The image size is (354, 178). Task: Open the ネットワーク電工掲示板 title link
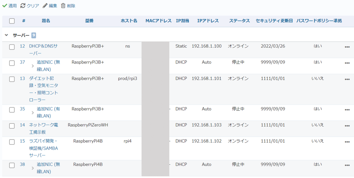point(43,128)
